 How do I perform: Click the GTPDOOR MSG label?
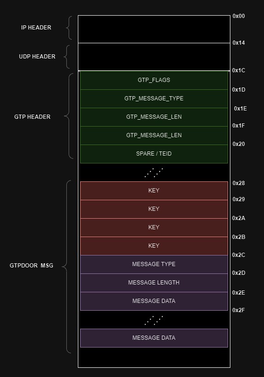[x=31, y=266]
